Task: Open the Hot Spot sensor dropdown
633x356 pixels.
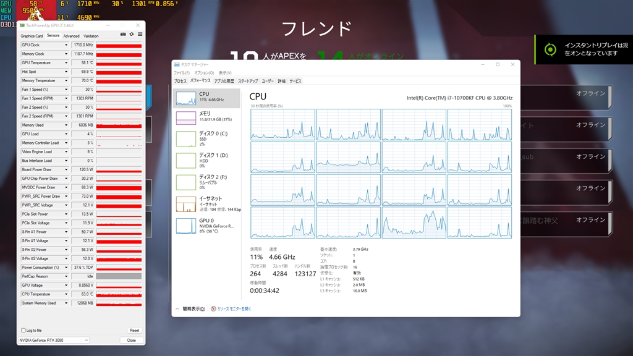Action: click(66, 72)
